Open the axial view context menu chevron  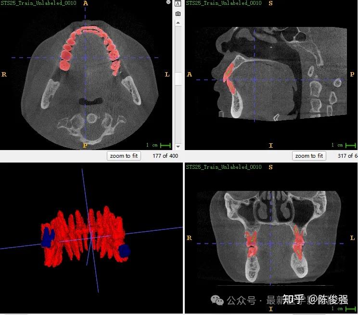pos(168,2)
